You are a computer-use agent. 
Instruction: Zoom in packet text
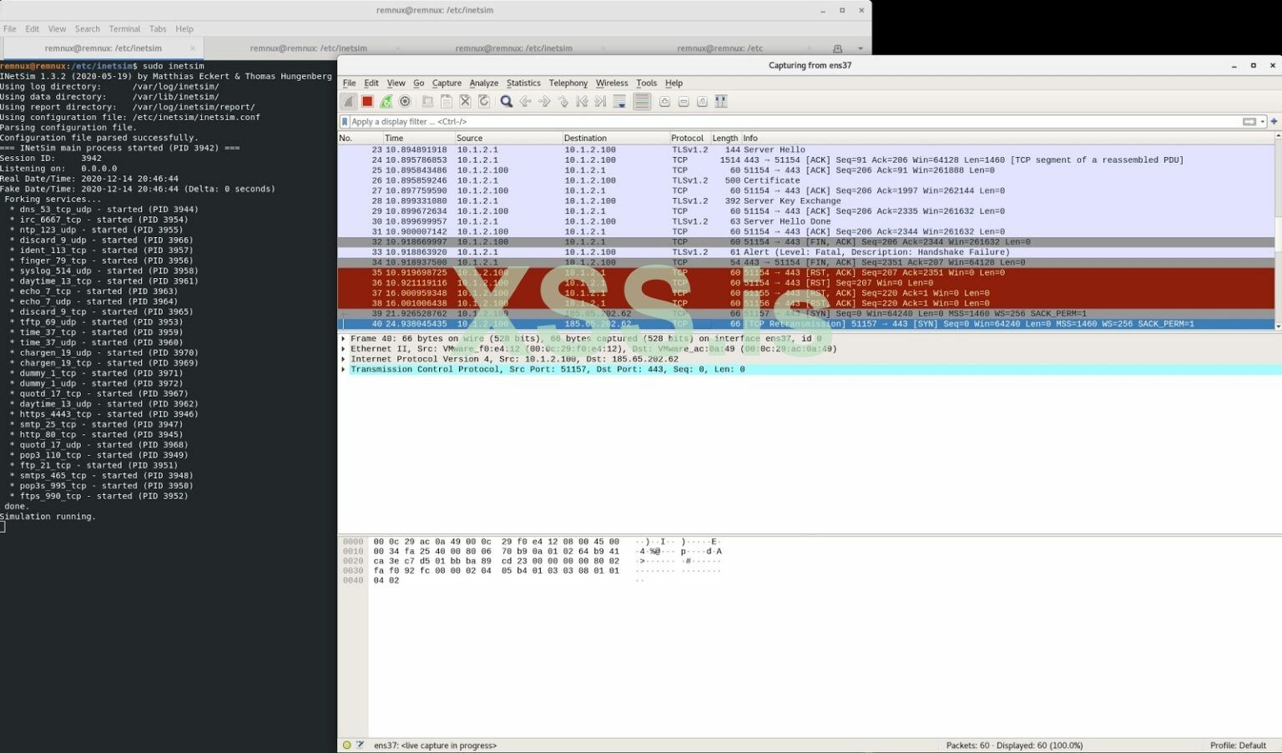(x=664, y=102)
